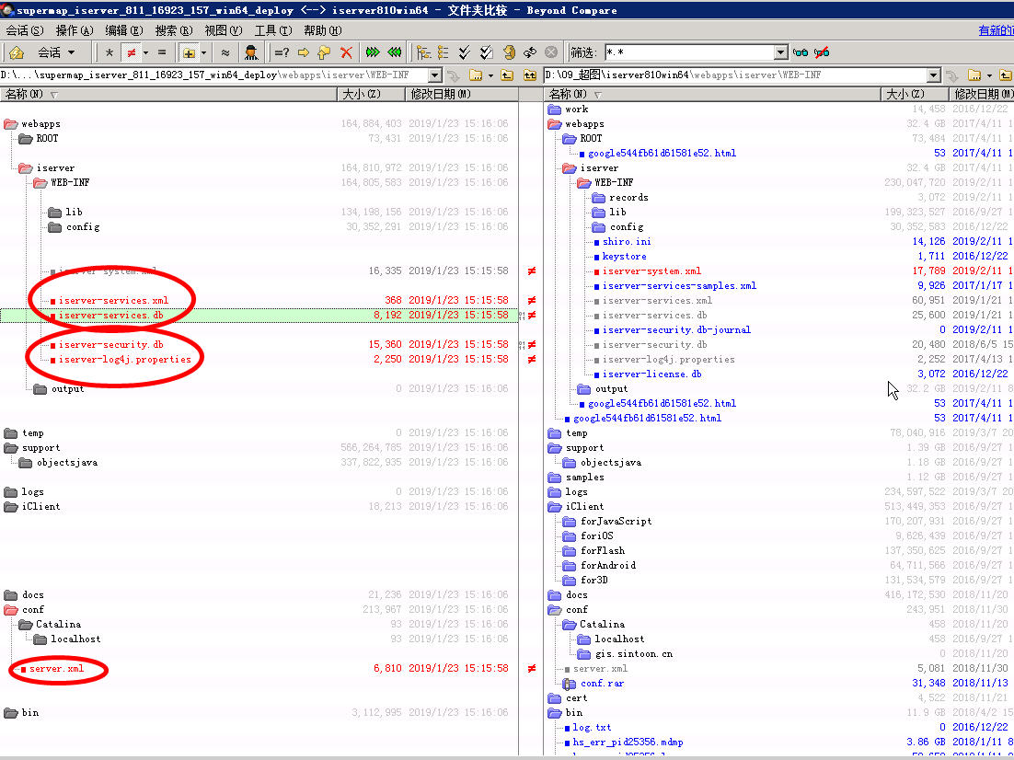1014x760 pixels.
Task: Select iserver-license.db in right pane
Action: click(x=651, y=374)
